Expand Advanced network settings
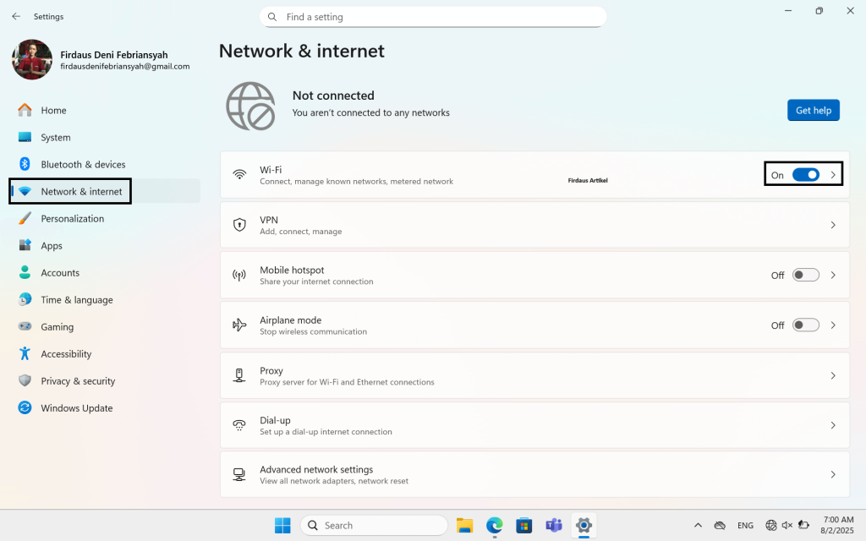This screenshot has height=541, width=866. [833, 474]
